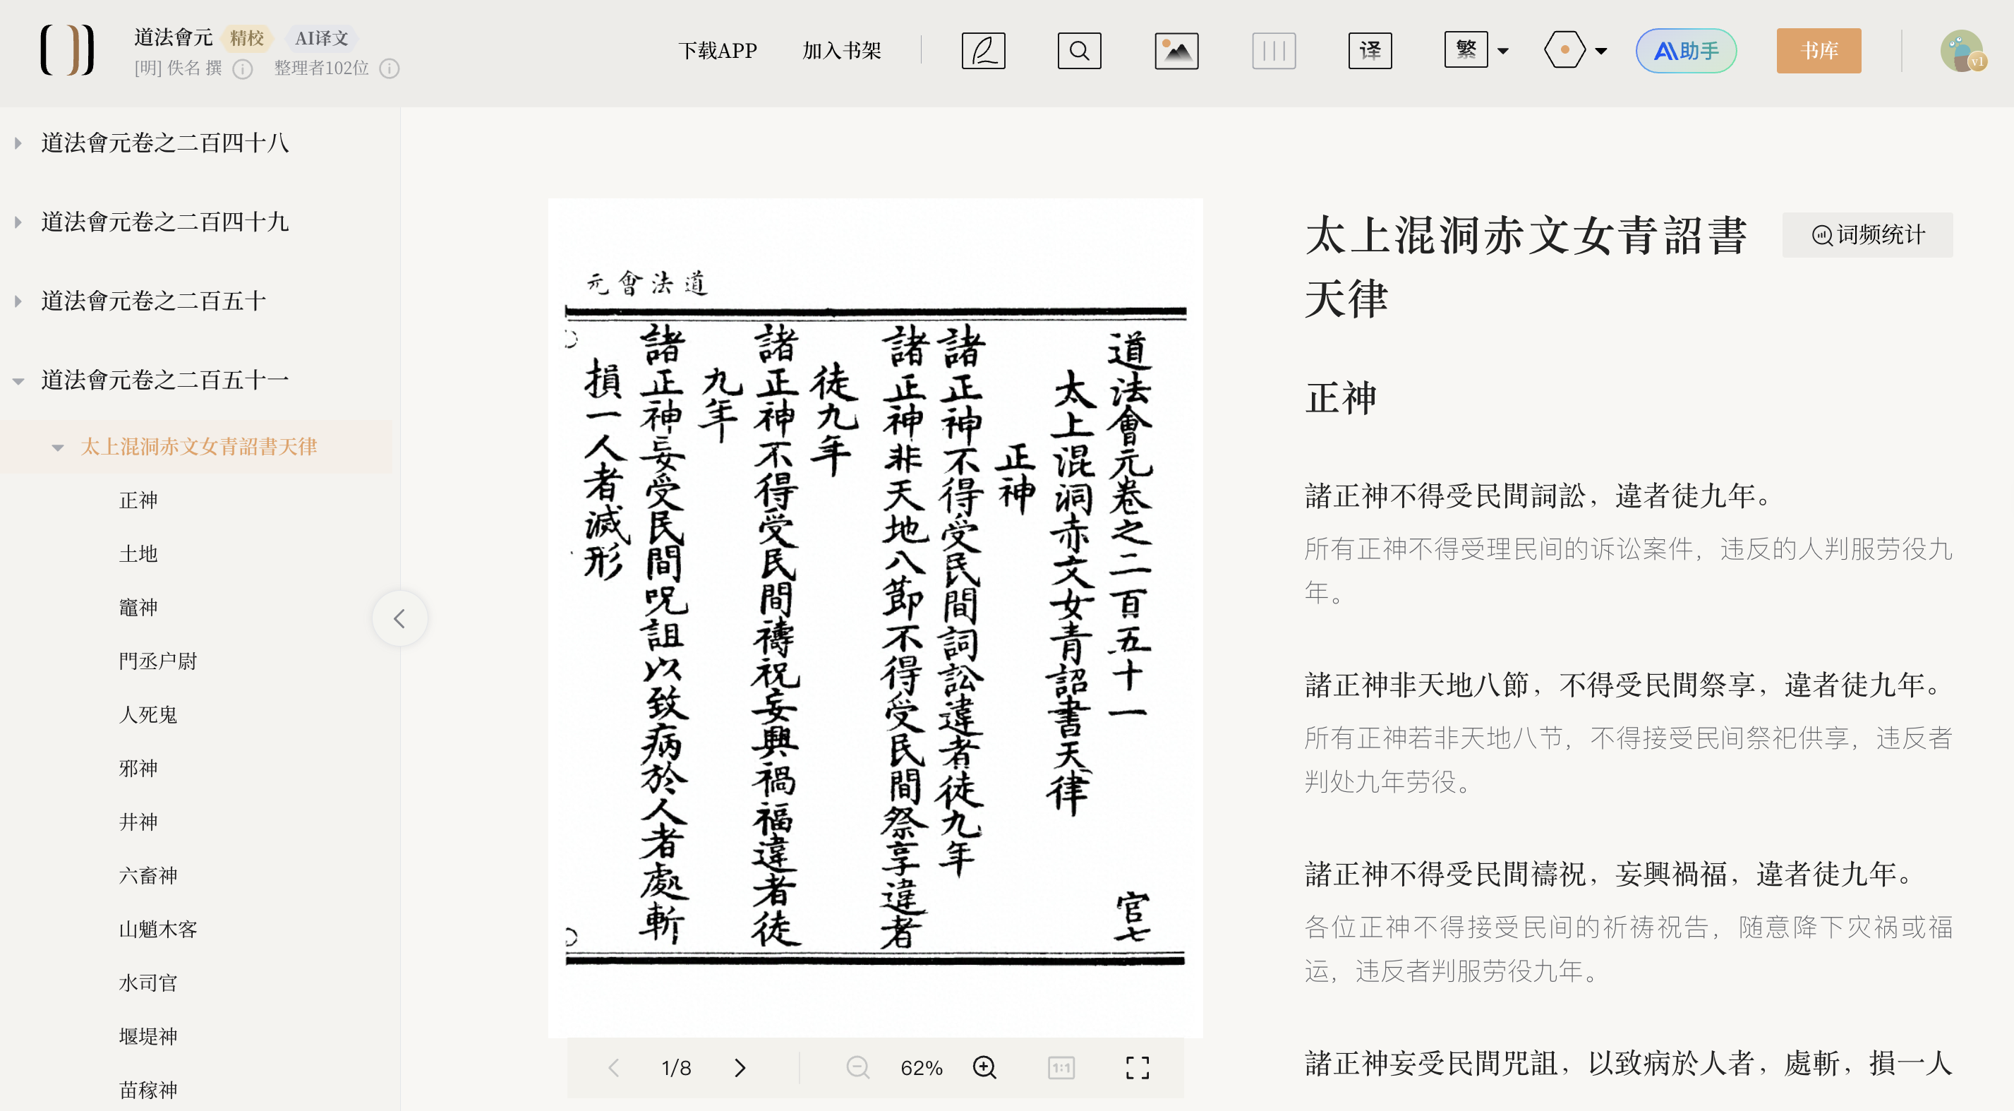
Task: Toggle the 译 translation display button
Action: [1370, 51]
